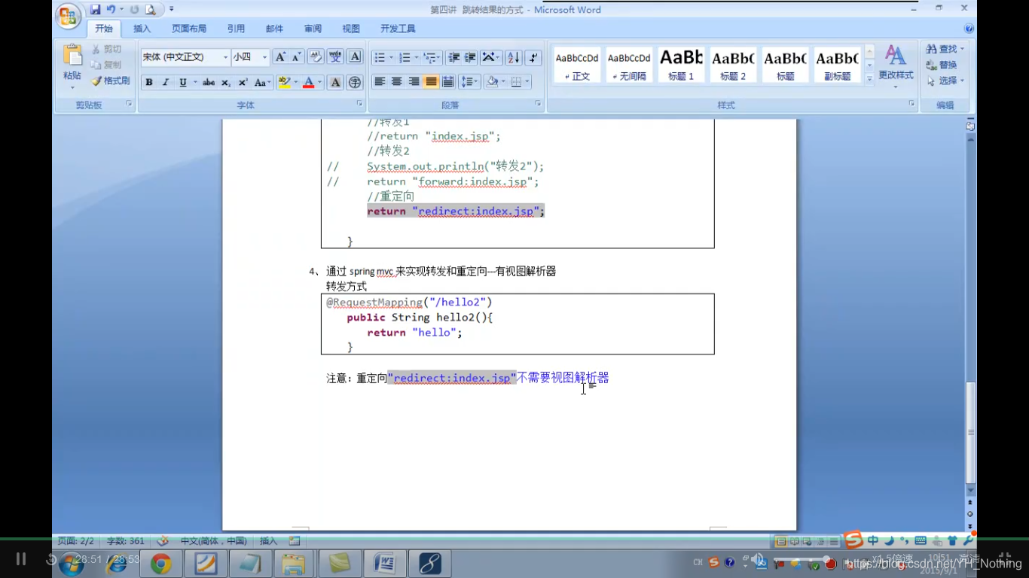Screen dimensions: 1029x578
Task: Open the Phonetic Guide (wén) tool
Action: (x=336, y=57)
